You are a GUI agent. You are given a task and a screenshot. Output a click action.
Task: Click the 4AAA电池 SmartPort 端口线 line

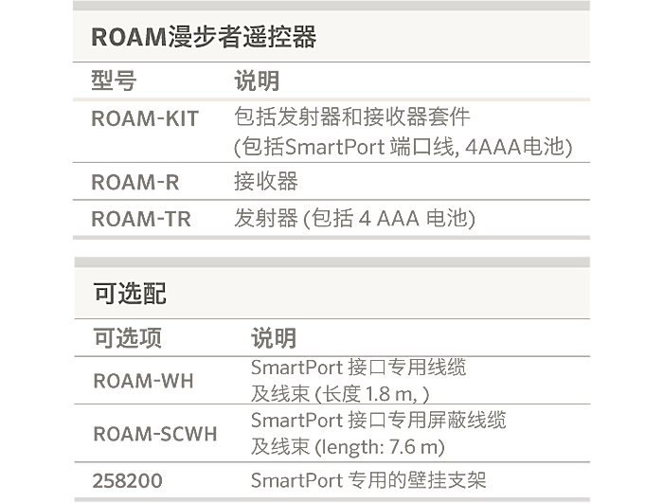403,147
